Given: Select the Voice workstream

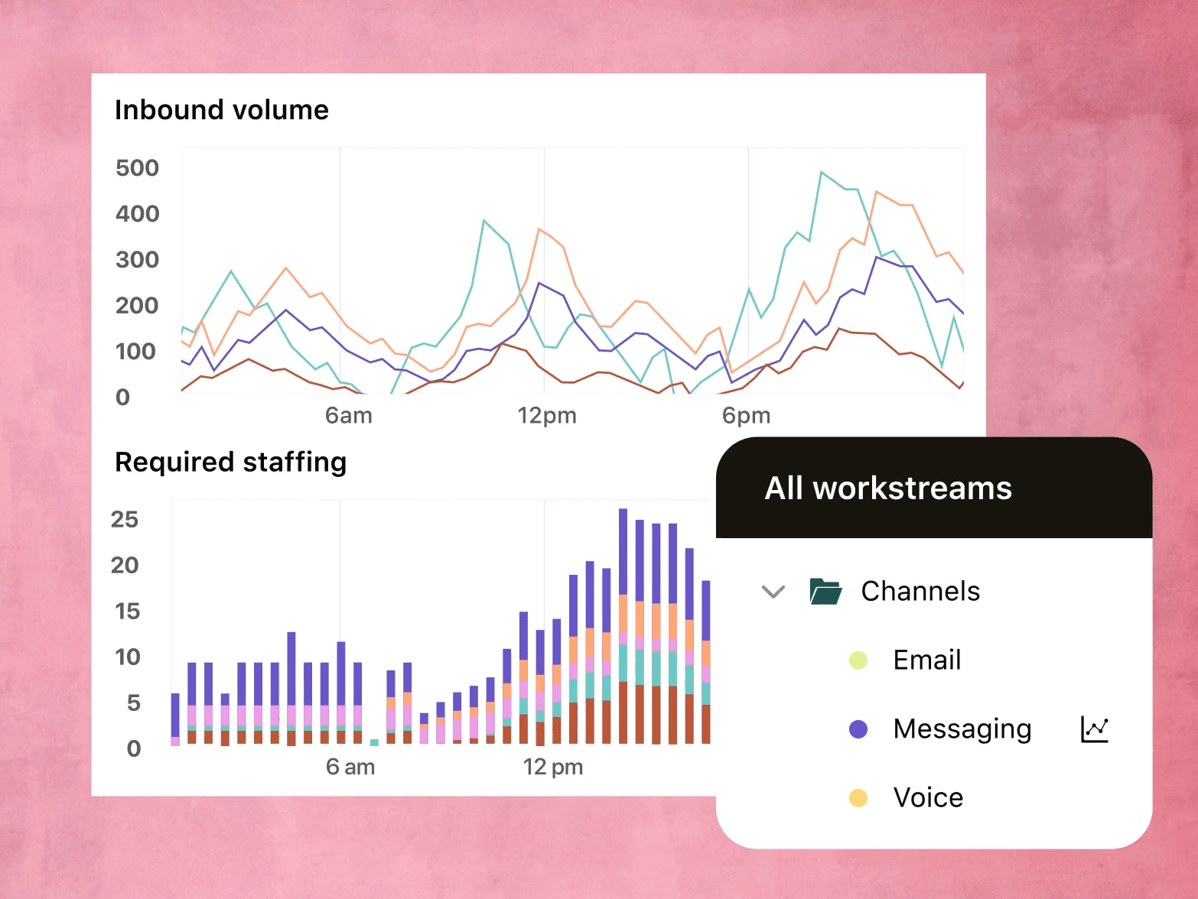Looking at the screenshot, I should click(x=928, y=797).
